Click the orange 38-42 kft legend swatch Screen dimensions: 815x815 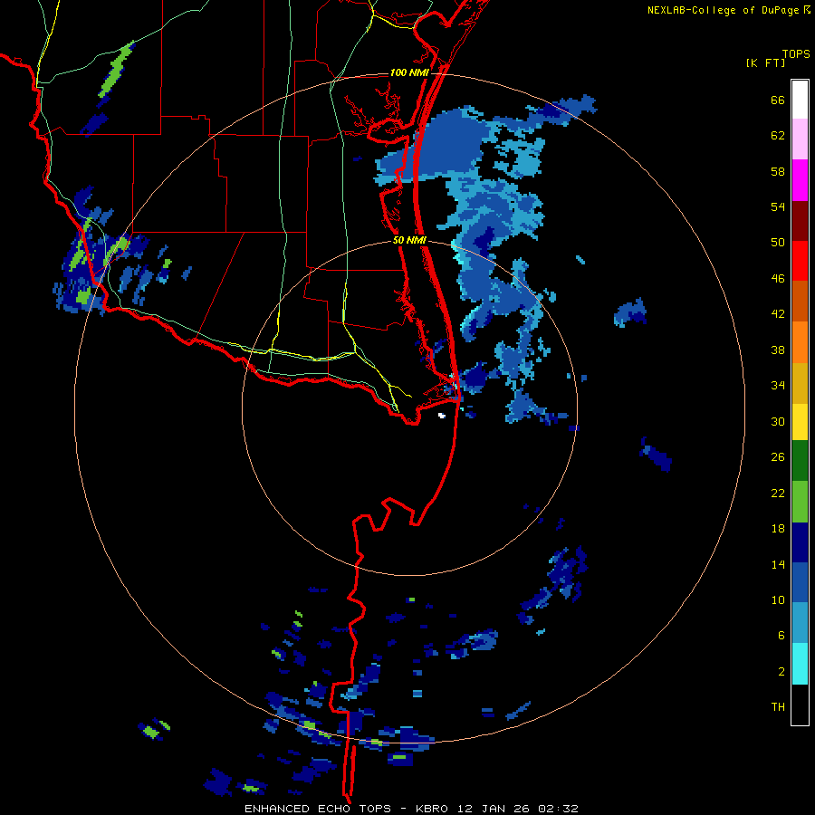click(800, 342)
